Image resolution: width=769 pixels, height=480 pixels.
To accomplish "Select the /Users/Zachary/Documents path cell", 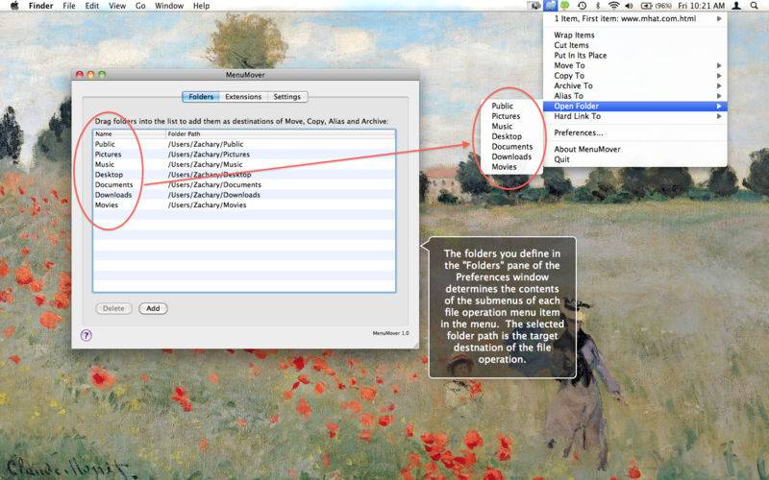I will pyautogui.click(x=214, y=184).
